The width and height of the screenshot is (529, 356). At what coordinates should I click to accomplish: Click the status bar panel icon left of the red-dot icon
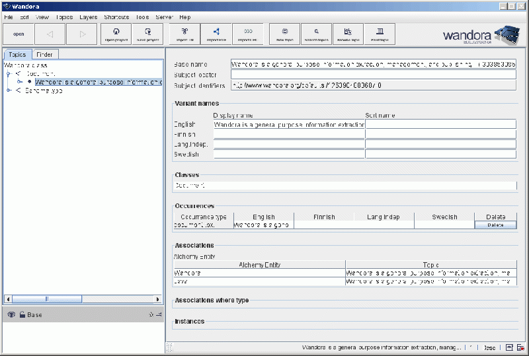tap(509, 347)
